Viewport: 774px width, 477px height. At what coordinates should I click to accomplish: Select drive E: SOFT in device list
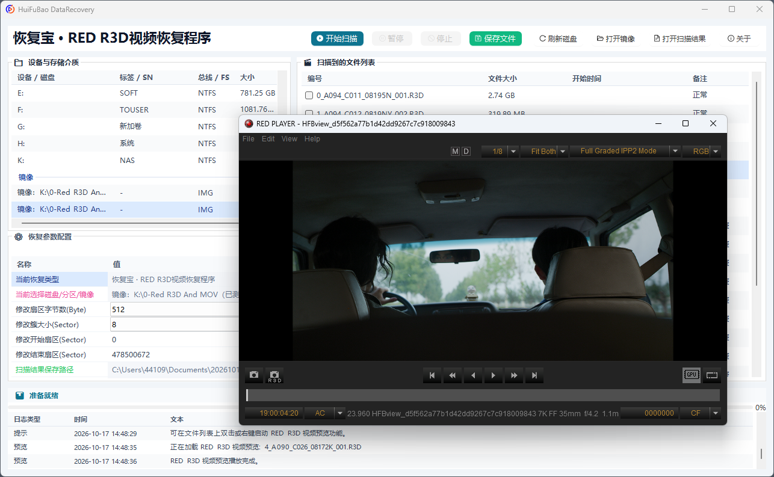click(x=144, y=93)
